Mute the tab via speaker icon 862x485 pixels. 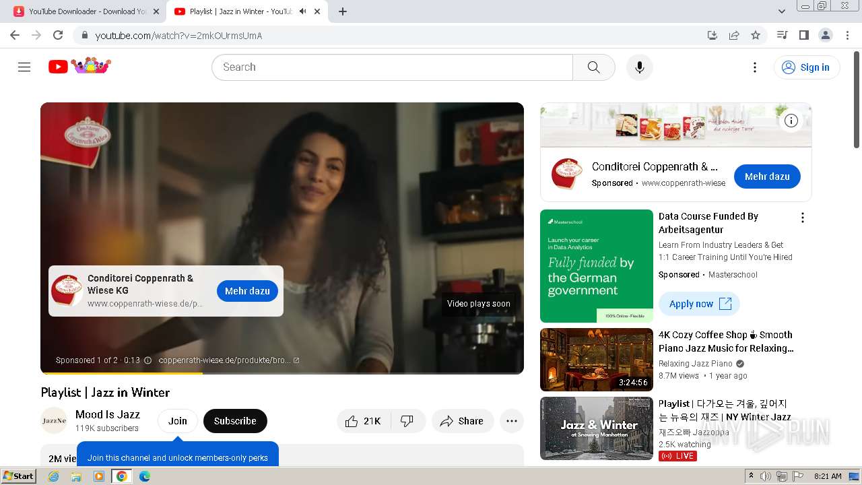point(303,11)
